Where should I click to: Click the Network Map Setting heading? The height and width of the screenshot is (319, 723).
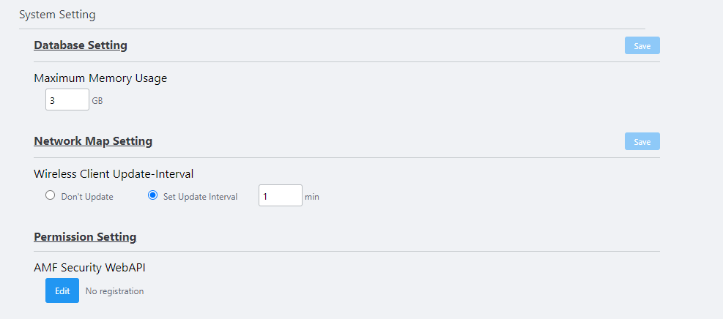click(93, 141)
